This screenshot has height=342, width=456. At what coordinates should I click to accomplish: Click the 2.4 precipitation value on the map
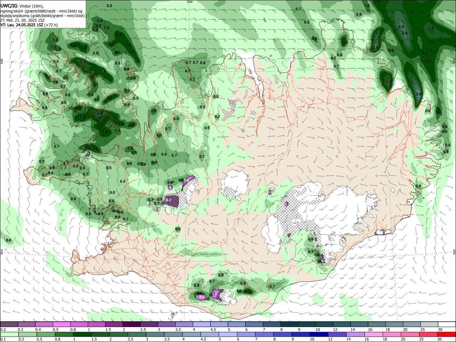100,113
